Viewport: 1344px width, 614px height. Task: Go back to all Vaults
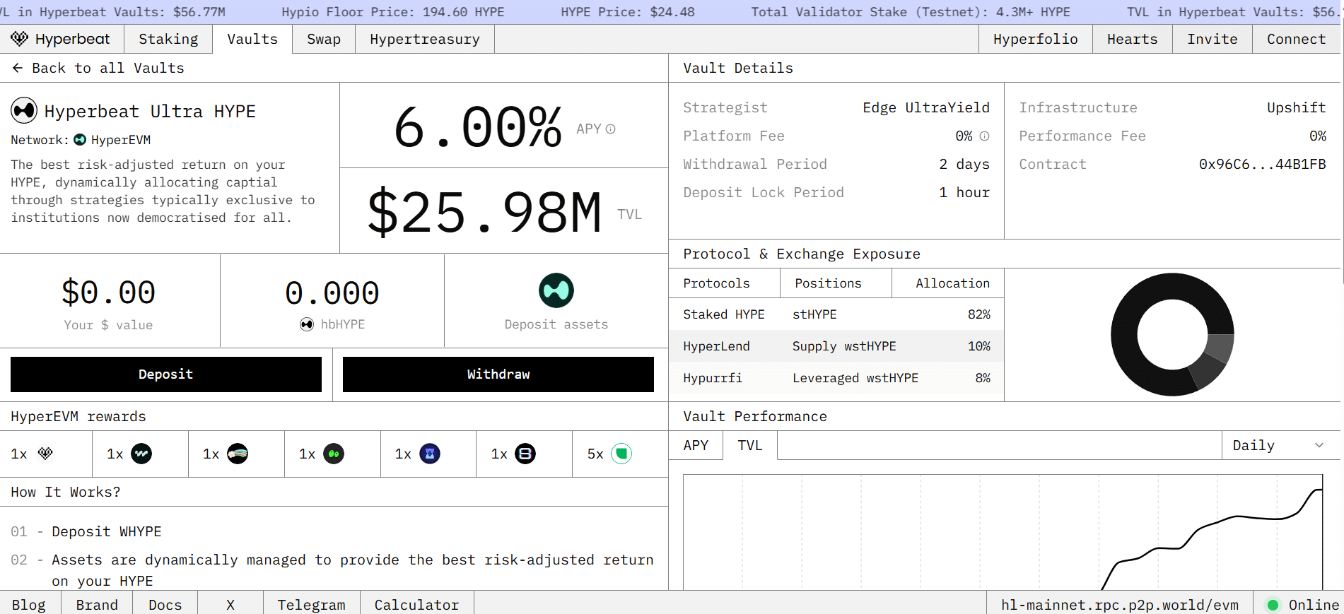(x=98, y=68)
